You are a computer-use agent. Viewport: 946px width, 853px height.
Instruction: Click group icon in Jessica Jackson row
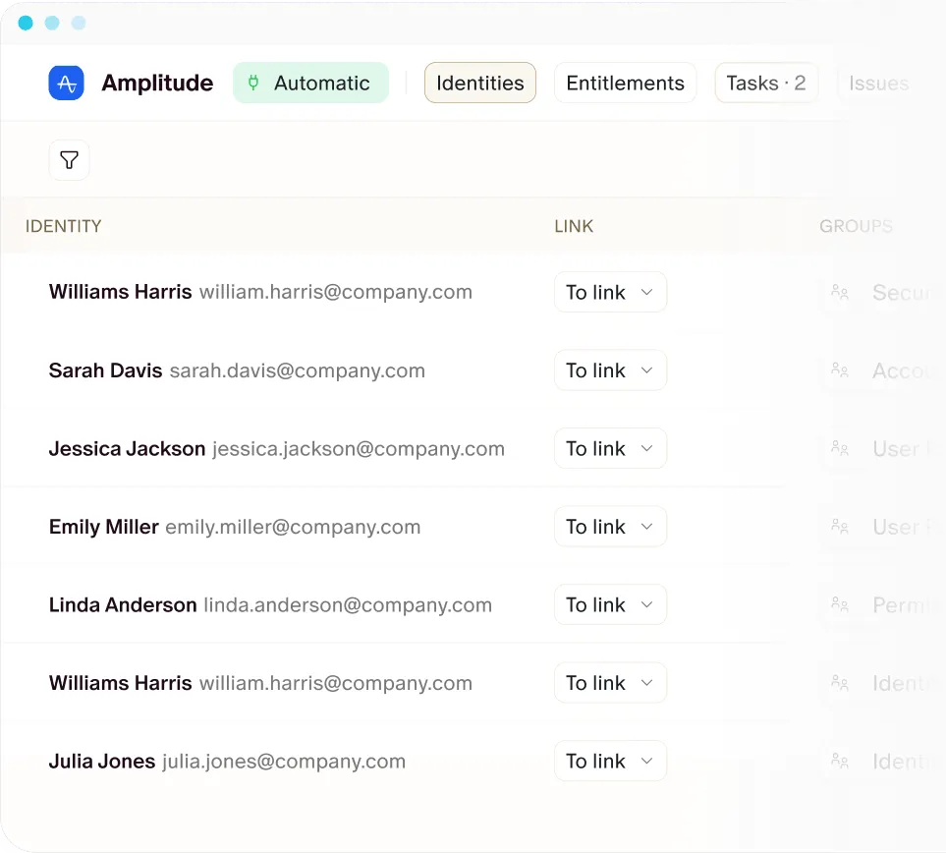click(x=839, y=448)
